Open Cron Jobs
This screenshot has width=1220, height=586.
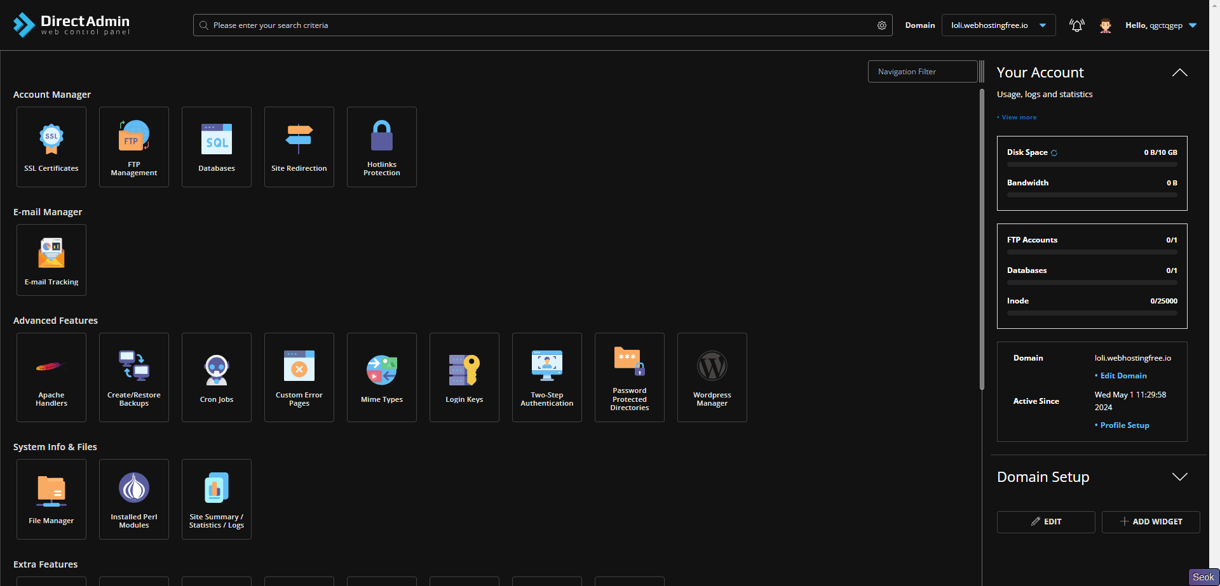[x=217, y=377]
